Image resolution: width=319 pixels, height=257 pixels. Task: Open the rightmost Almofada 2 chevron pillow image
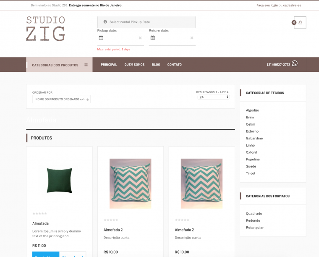(x=201, y=184)
